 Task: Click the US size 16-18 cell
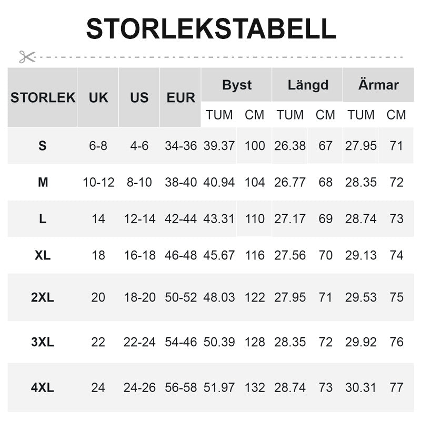pyautogui.click(x=139, y=255)
